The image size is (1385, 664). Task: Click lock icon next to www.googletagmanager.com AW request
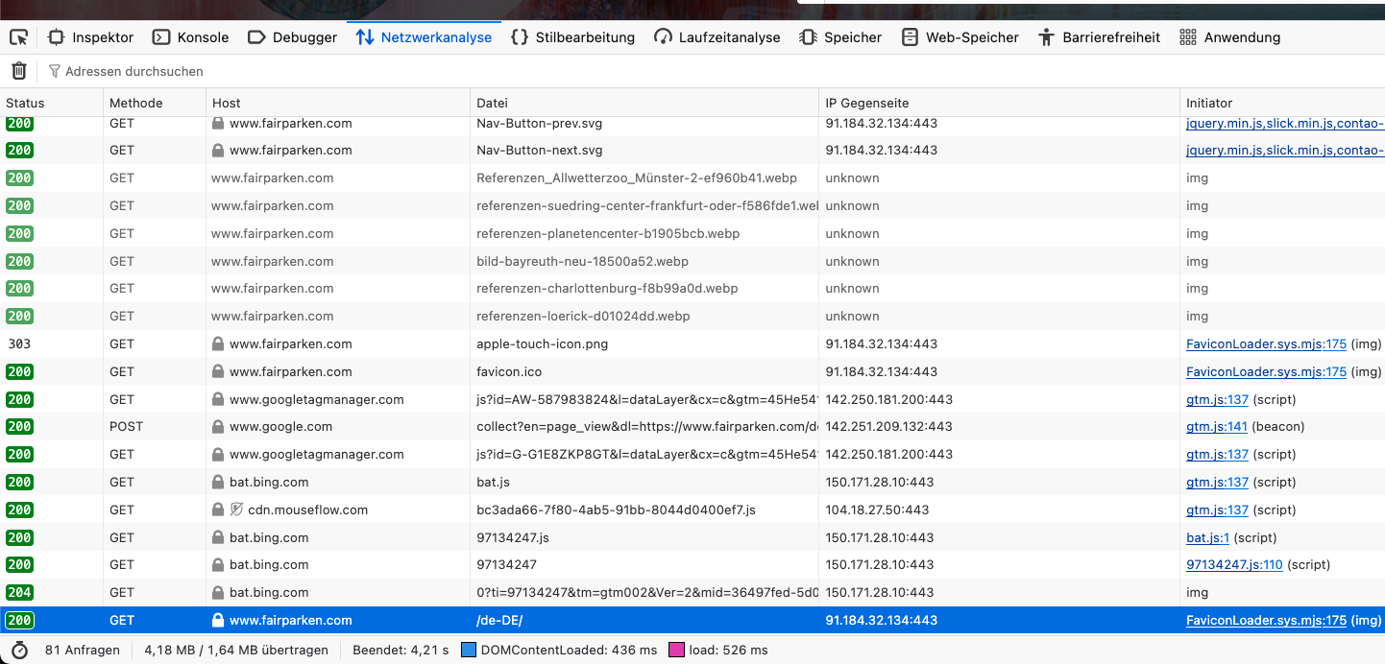coord(218,399)
